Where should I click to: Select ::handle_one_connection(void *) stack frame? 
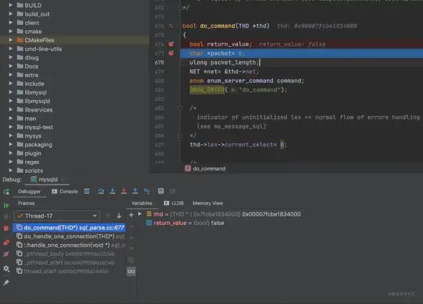[x=69, y=245]
